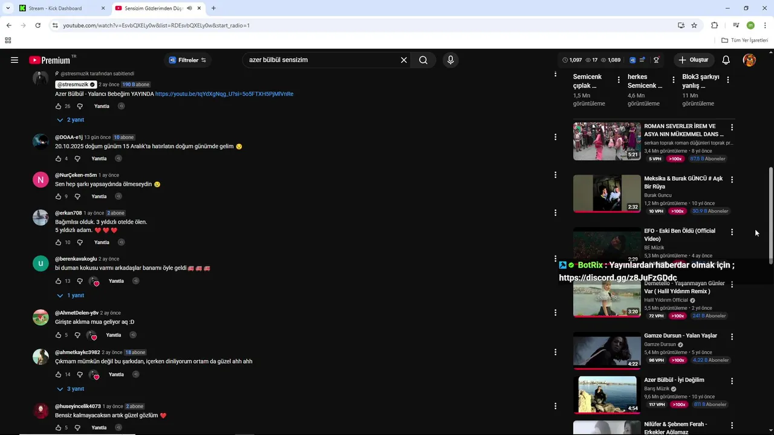Open the youtu.be link in pinned comment
774x435 pixels.
224,94
